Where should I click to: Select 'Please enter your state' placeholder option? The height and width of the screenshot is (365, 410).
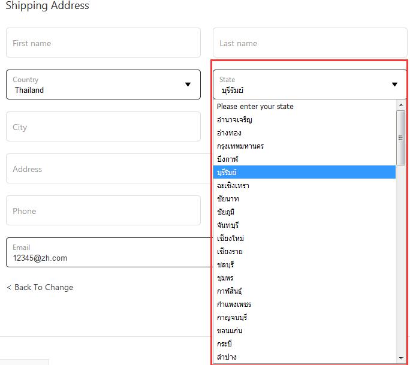[255, 107]
